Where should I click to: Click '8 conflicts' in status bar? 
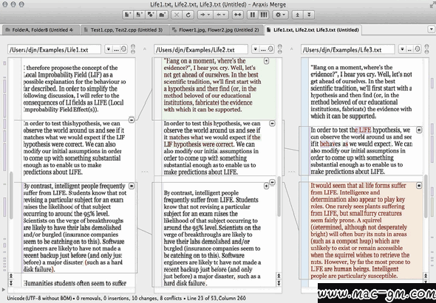pos(170,299)
